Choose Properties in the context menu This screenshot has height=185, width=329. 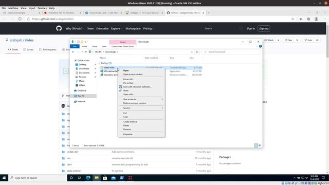click(x=128, y=134)
